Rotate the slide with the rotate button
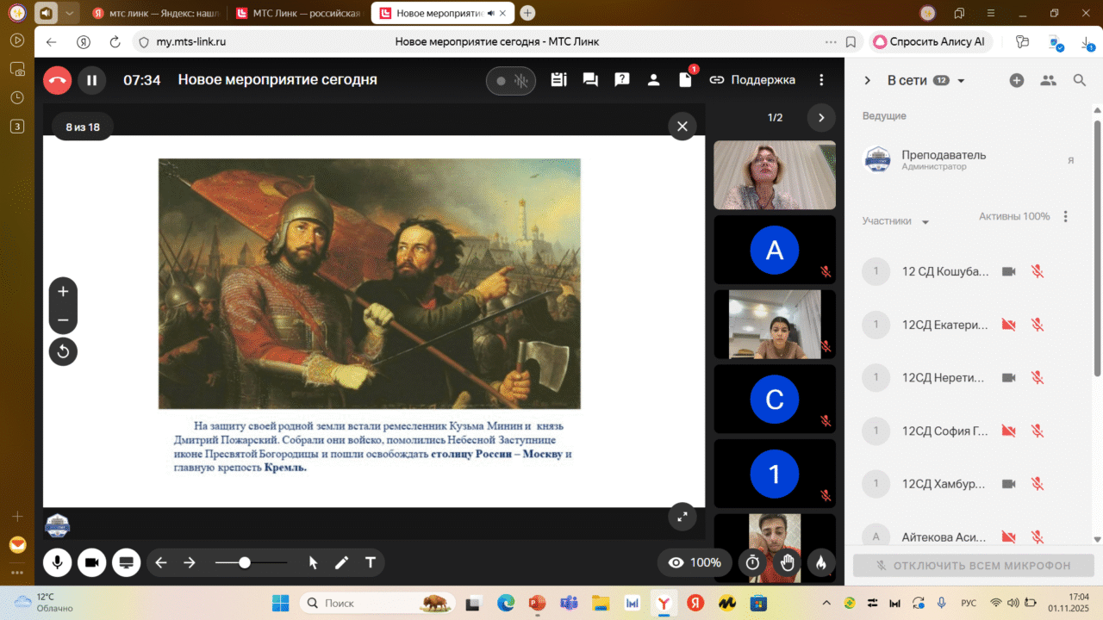Screen dimensions: 1103x620 [63, 351]
